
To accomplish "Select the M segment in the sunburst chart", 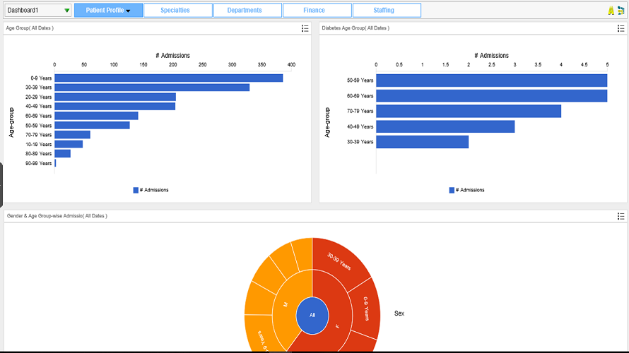I will coord(286,304).
